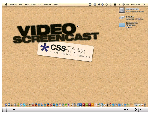Select the Macintosh HD drive icon
The width and height of the screenshot is (151, 114).
(122, 10)
